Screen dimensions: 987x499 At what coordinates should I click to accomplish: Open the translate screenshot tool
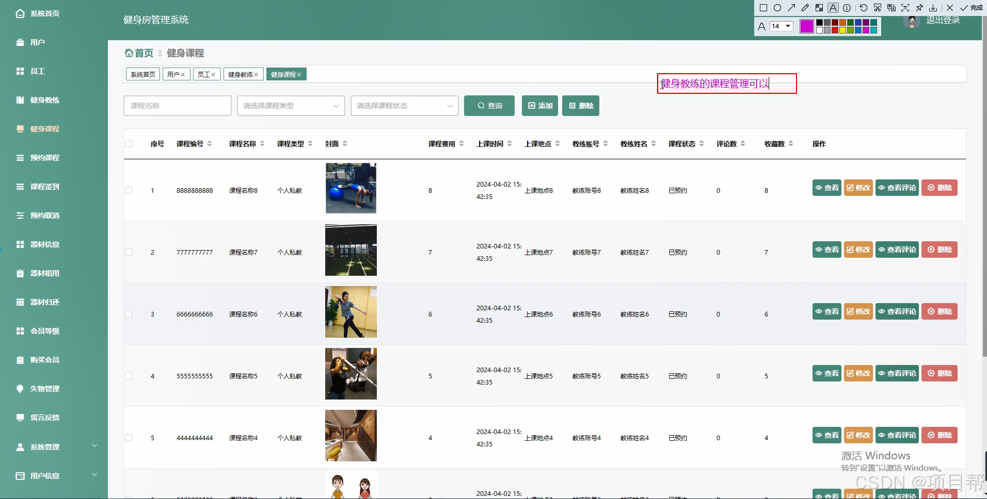point(892,8)
